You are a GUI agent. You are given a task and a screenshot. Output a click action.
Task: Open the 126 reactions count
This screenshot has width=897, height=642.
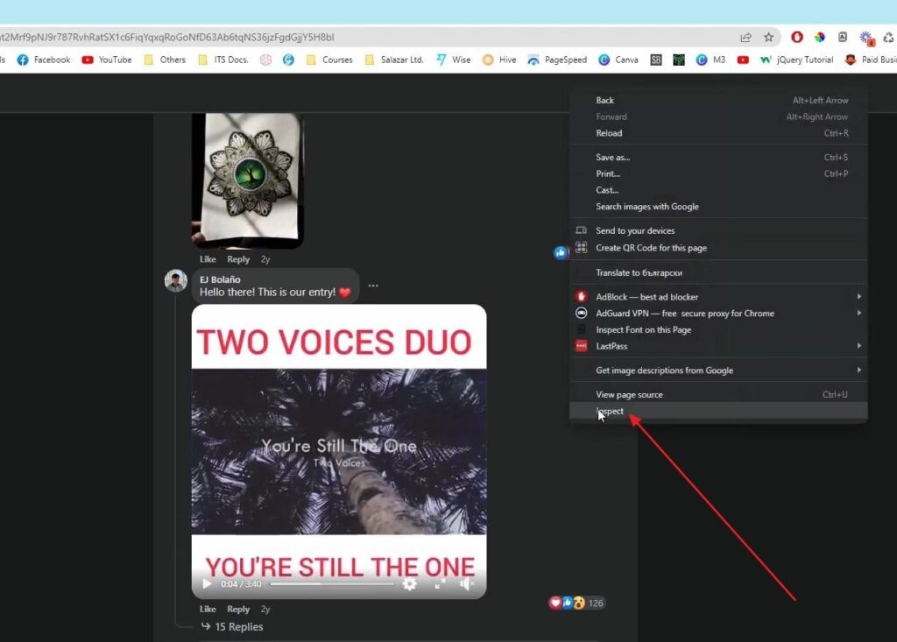596,603
